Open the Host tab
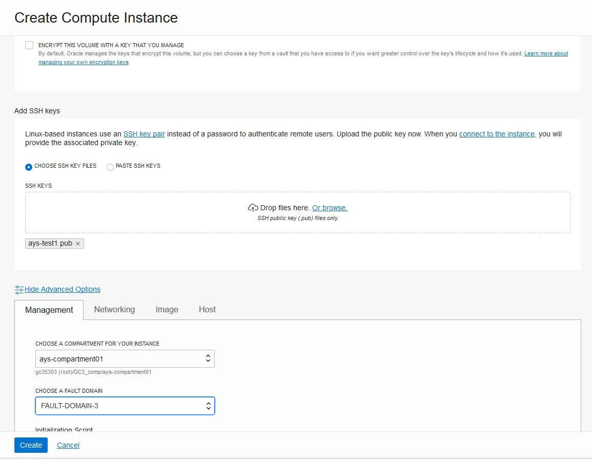This screenshot has height=460, width=592. (207, 309)
